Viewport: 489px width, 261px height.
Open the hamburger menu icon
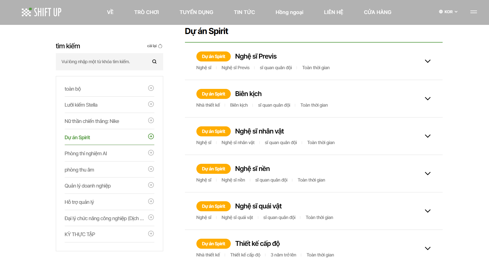click(x=474, y=12)
